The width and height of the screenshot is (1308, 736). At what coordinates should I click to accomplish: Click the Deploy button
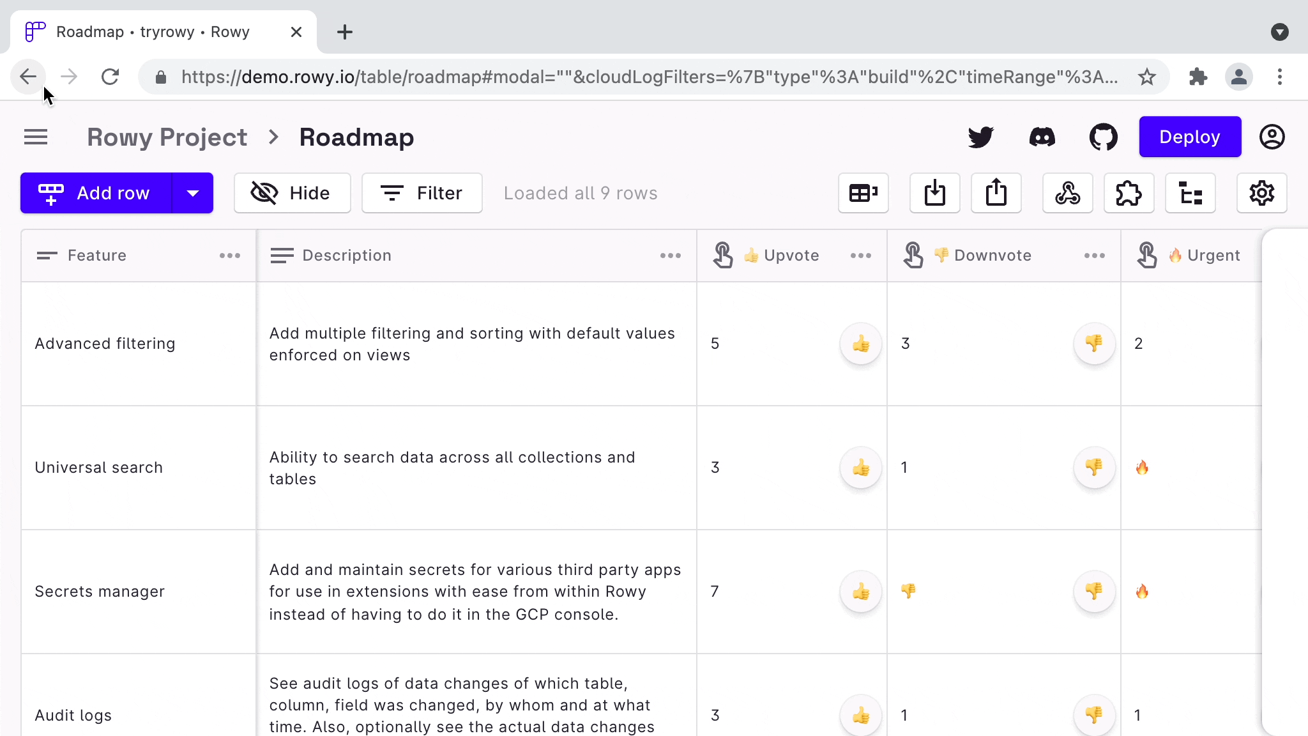(1190, 137)
